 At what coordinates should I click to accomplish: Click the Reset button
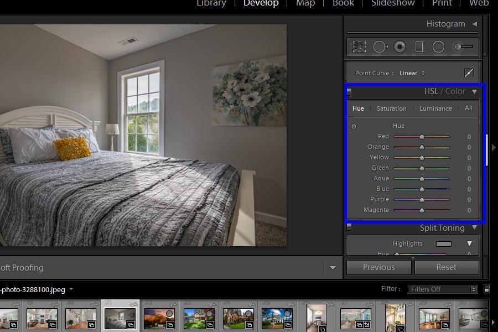pos(446,267)
